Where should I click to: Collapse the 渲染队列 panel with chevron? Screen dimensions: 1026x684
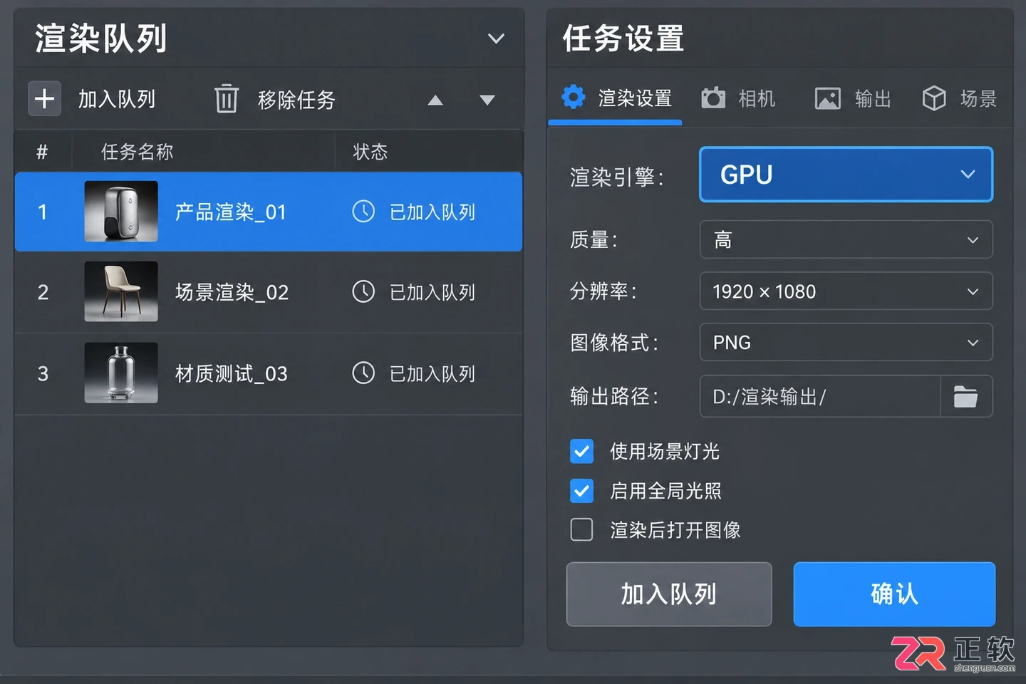point(496,38)
